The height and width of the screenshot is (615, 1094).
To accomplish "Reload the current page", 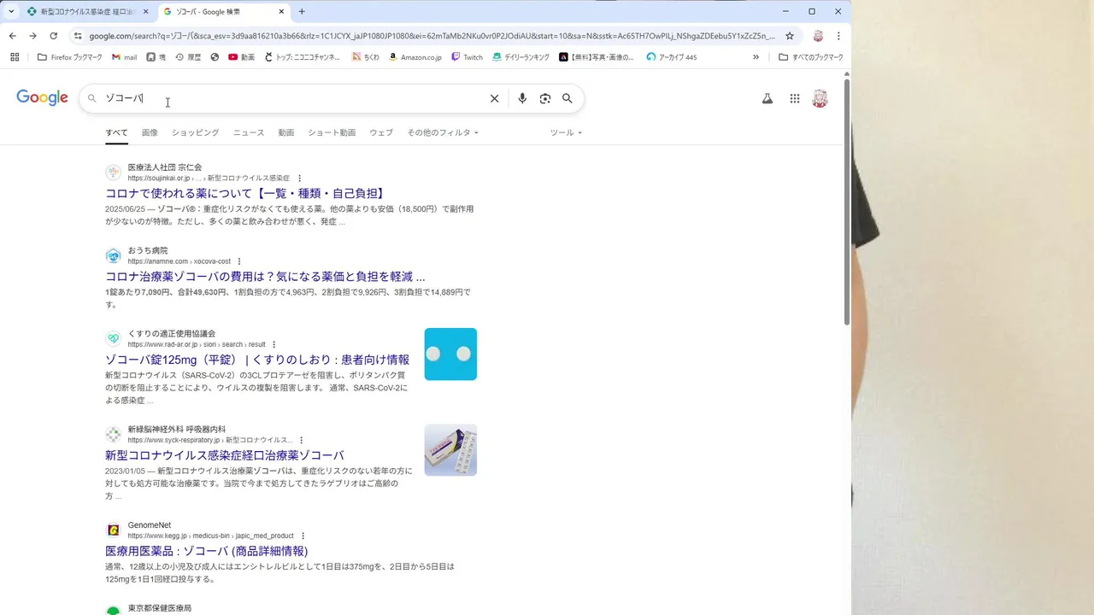I will point(53,36).
